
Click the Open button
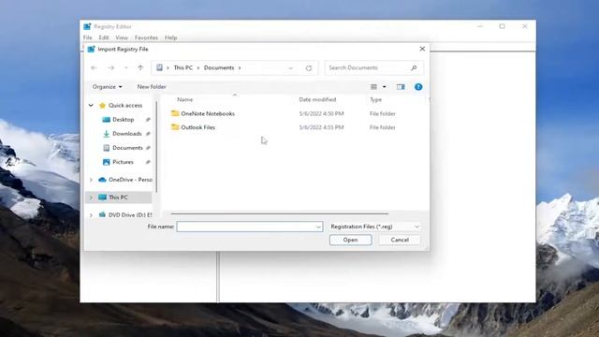(x=350, y=240)
